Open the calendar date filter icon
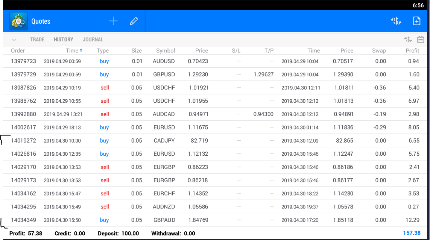This screenshot has width=430, height=240. click(x=420, y=39)
